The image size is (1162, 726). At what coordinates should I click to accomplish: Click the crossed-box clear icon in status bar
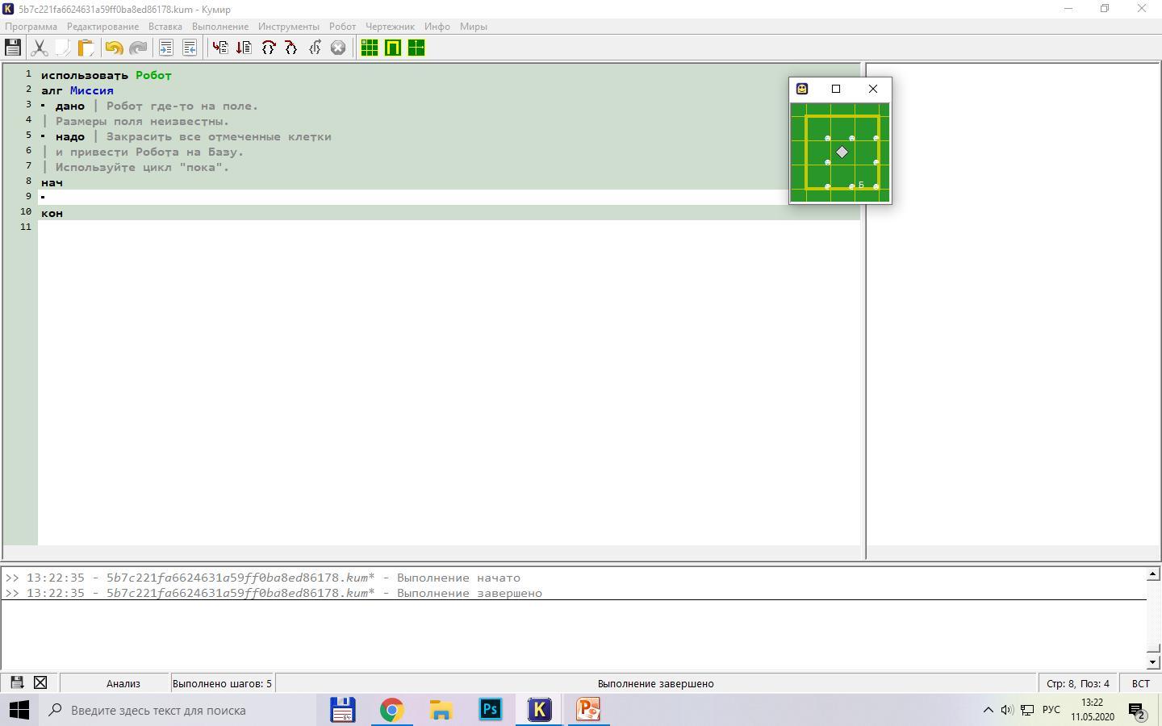coord(40,682)
